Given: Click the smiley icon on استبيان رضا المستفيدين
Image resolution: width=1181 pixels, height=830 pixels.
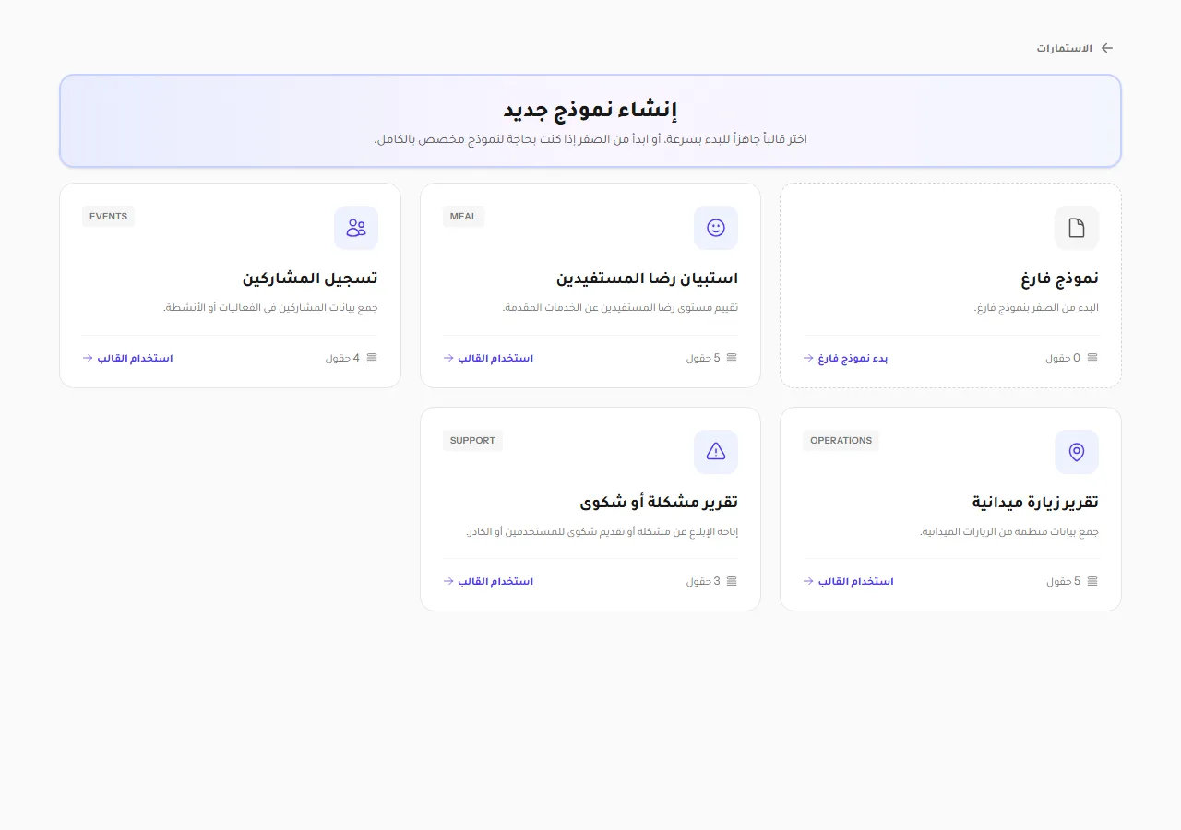Looking at the screenshot, I should 716,228.
